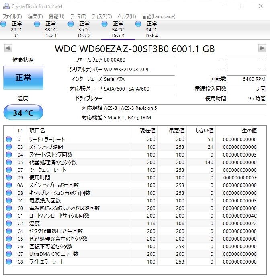Screen dimensions: 270x278
Task: Click the 温度 label above temperature button
Action: (x=23, y=98)
